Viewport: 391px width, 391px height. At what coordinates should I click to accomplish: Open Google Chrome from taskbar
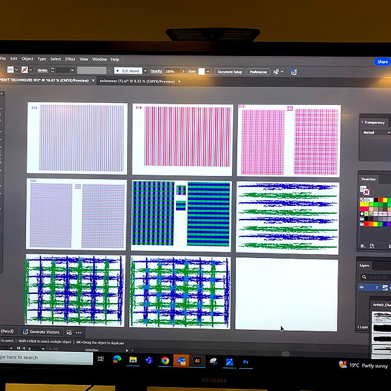point(165,360)
